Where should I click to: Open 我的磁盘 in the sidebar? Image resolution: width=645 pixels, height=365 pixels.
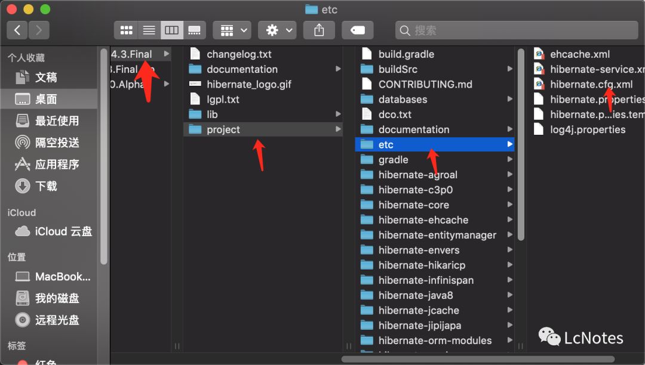click(50, 298)
